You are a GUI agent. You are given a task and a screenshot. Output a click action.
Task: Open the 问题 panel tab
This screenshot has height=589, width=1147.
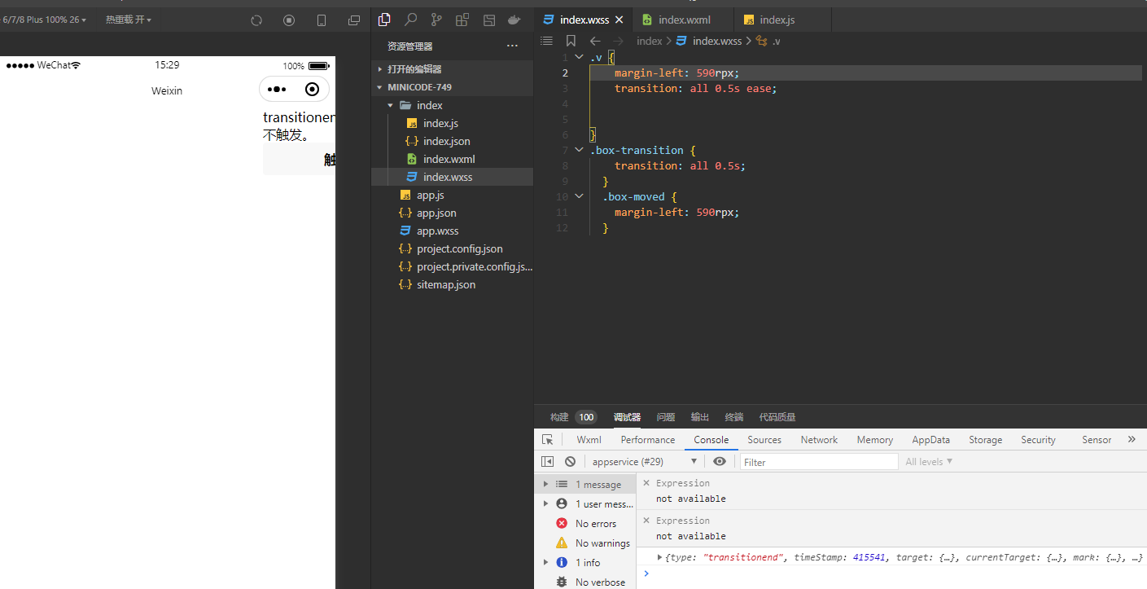tap(666, 417)
